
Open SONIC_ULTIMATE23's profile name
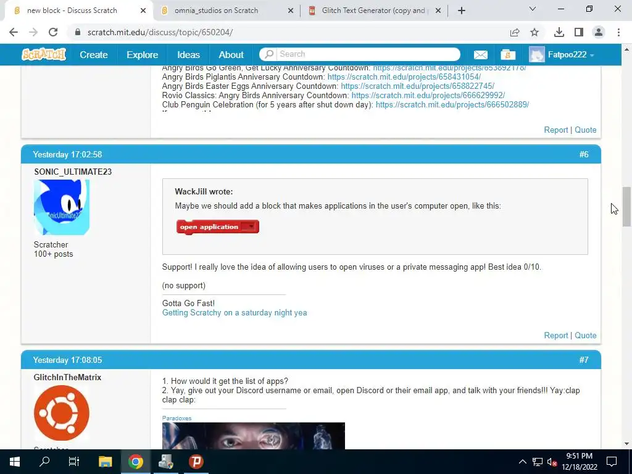click(73, 172)
